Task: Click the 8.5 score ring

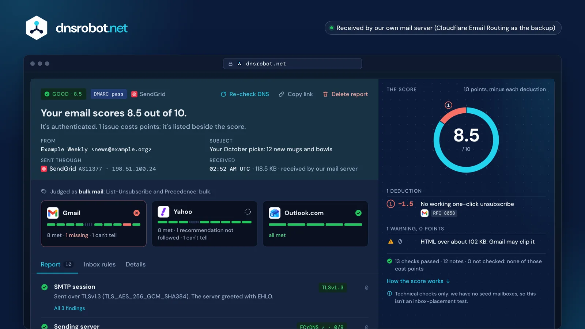Action: coord(466,140)
